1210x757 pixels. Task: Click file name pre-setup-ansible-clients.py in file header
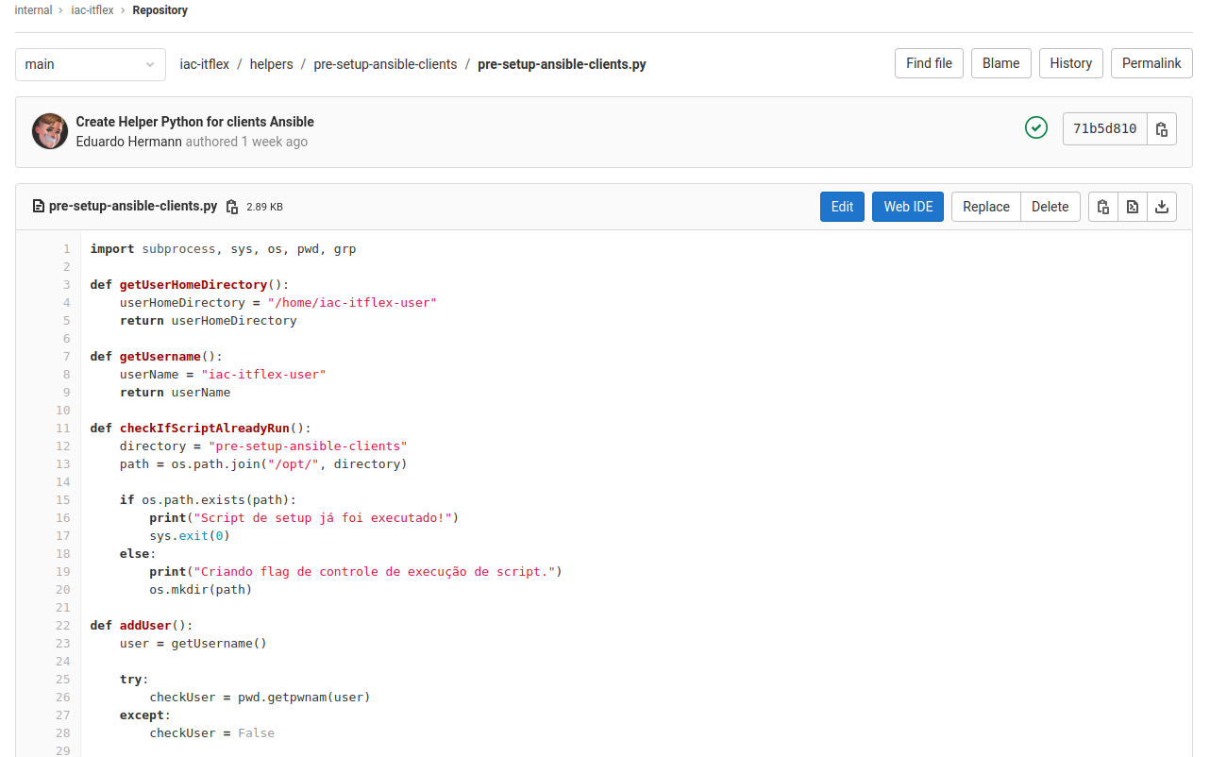pos(133,206)
